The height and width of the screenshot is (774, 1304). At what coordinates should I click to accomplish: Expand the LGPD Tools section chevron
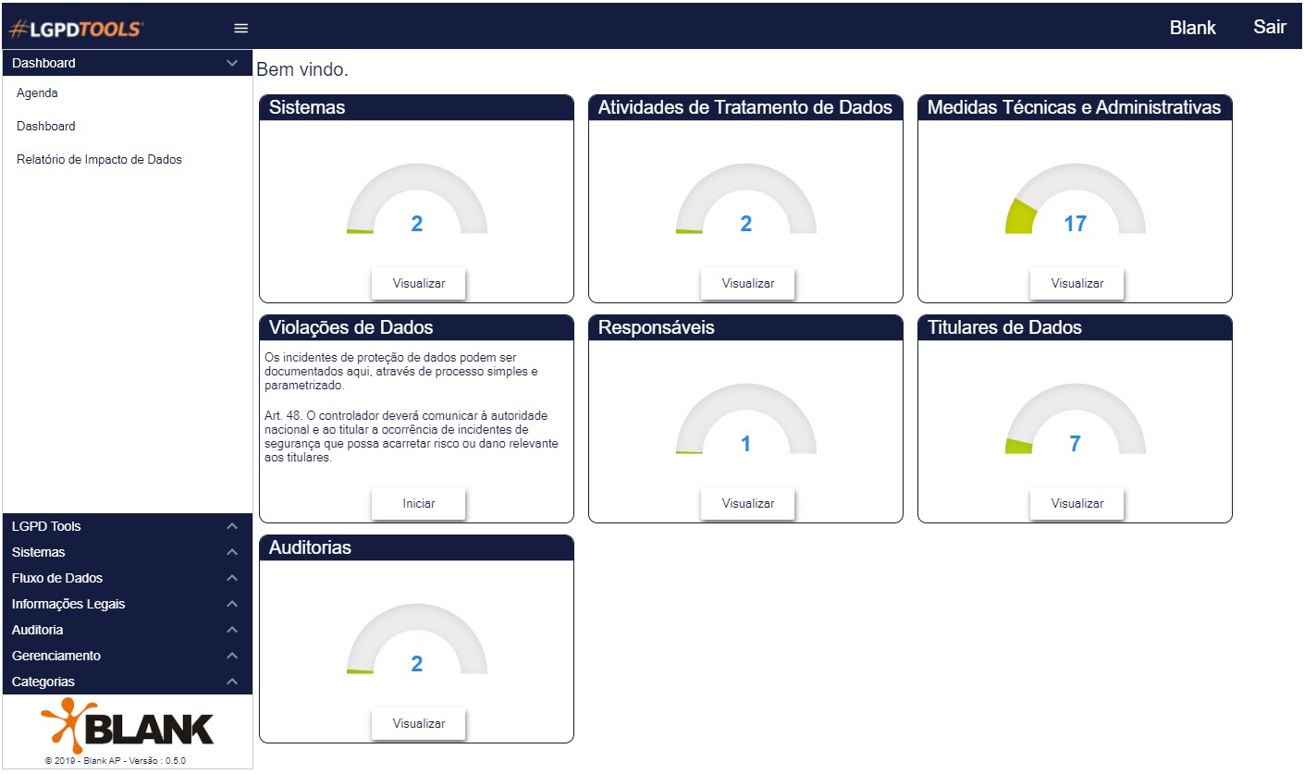pos(232,526)
